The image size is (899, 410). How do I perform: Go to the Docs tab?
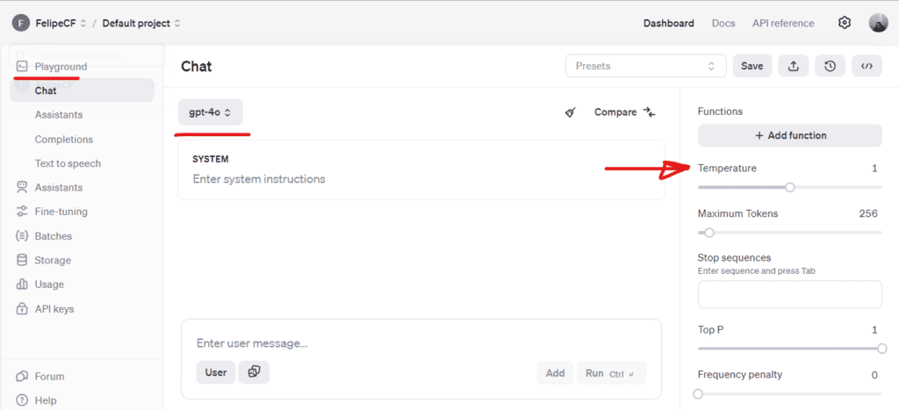(x=723, y=23)
